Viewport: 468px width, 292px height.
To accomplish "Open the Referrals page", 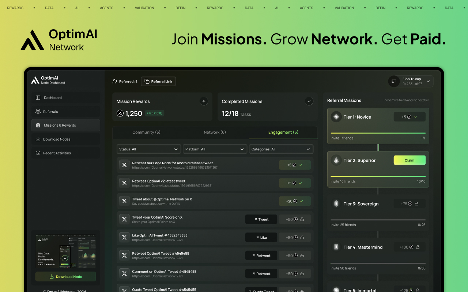I will tap(65, 112).
